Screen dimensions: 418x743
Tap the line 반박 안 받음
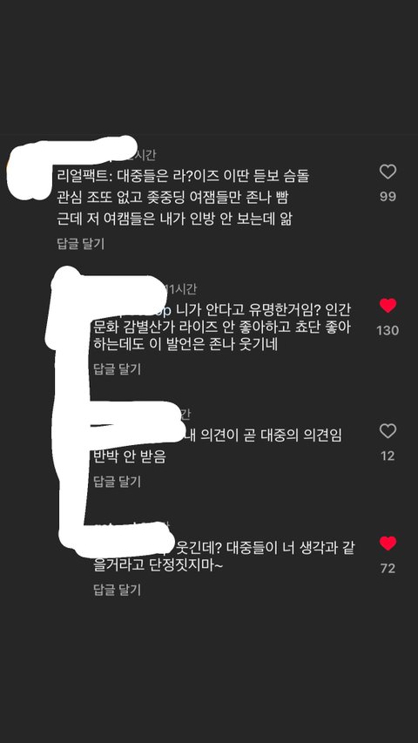[130, 456]
